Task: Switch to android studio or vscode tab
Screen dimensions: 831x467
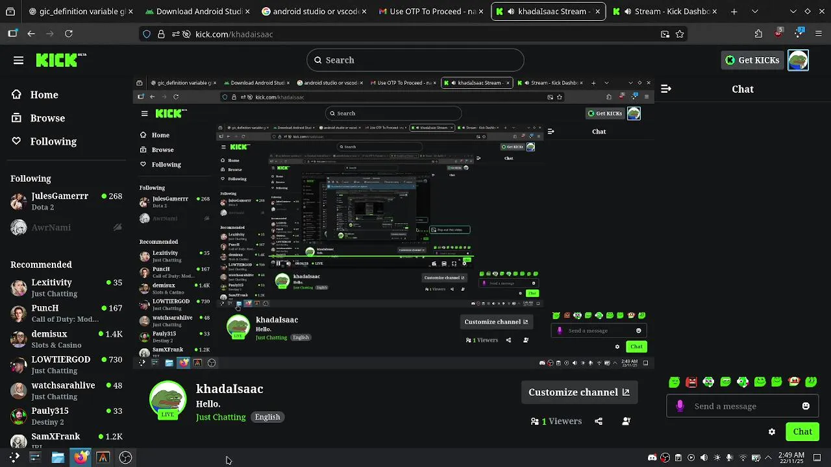Action: pyautogui.click(x=310, y=12)
